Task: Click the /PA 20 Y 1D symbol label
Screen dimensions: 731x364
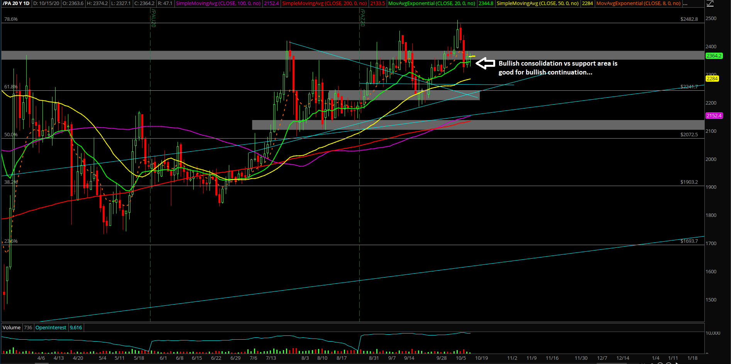Action: coord(16,3)
